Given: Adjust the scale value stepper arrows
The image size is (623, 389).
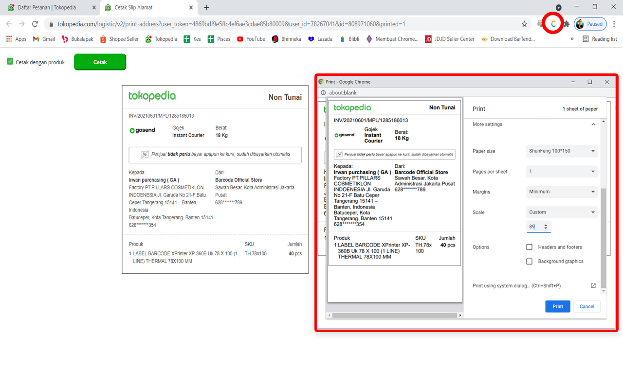Looking at the screenshot, I should point(546,227).
